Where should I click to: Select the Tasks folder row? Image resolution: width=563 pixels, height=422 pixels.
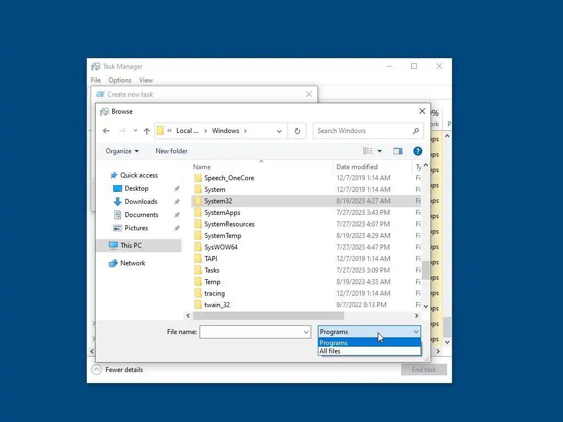(x=306, y=270)
